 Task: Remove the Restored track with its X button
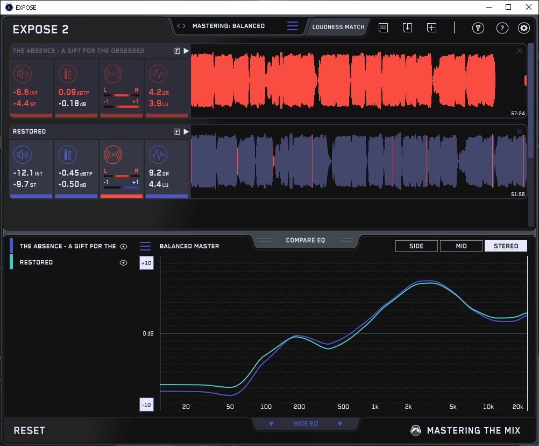520,131
